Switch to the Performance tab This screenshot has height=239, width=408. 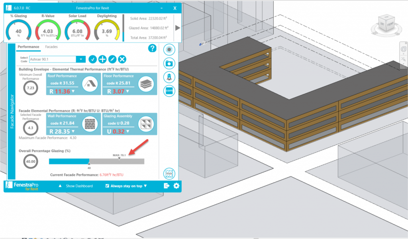28,47
